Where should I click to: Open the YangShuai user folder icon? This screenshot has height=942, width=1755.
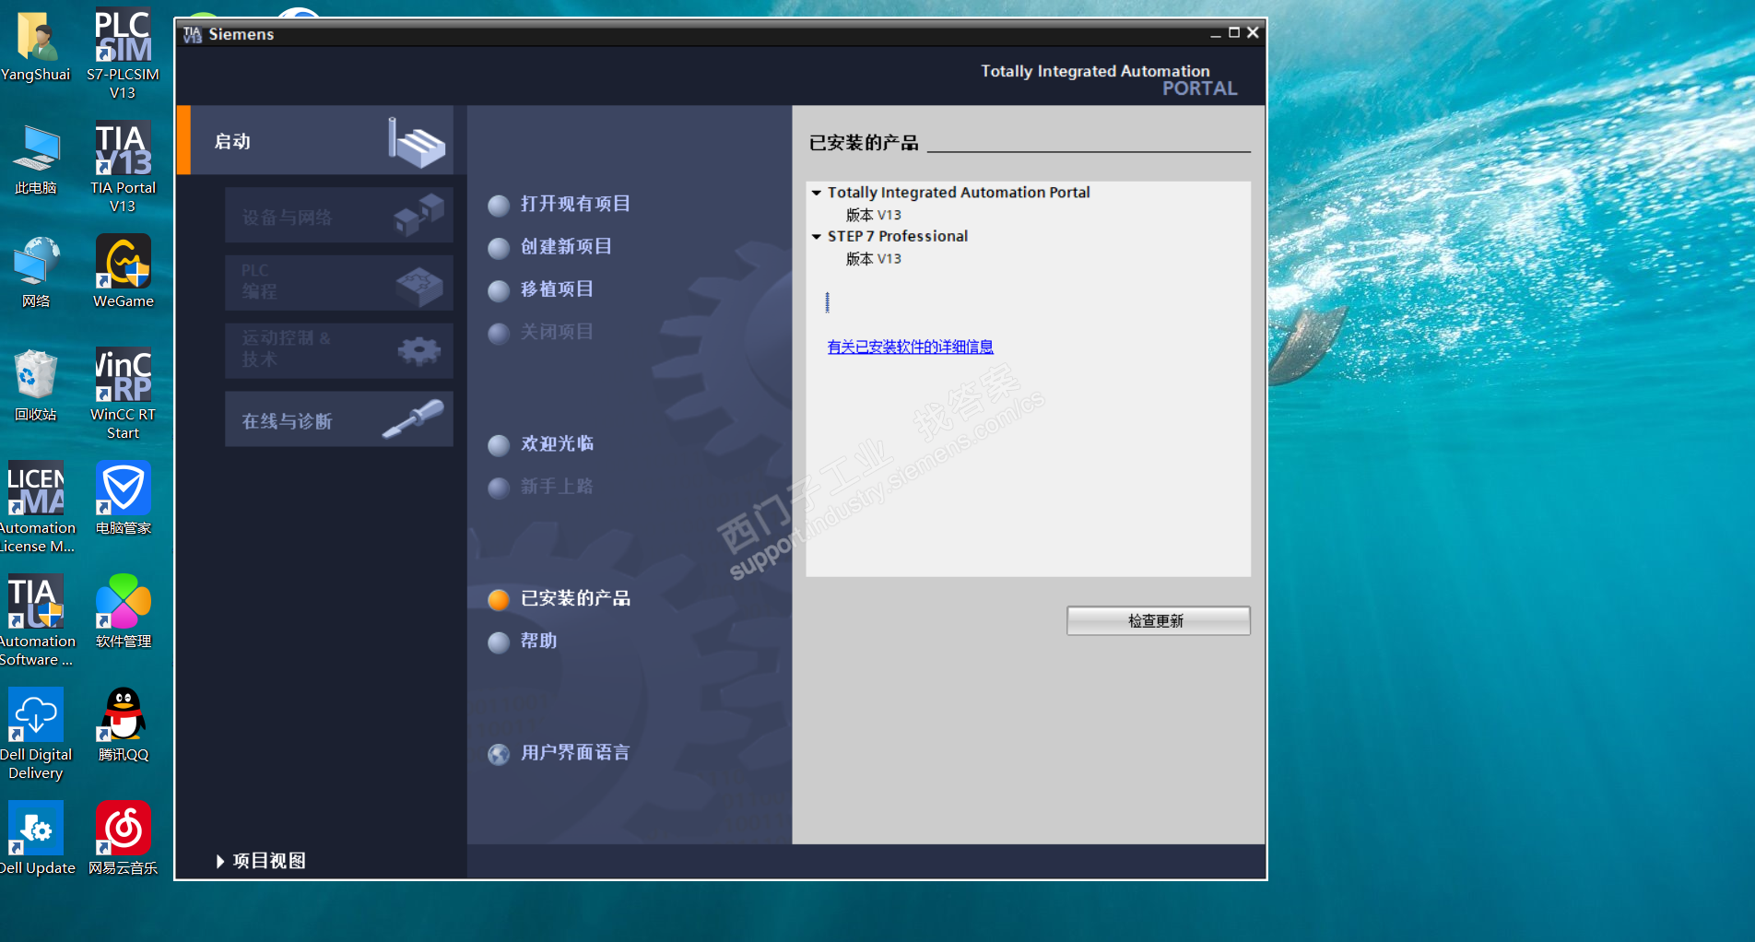(x=36, y=46)
